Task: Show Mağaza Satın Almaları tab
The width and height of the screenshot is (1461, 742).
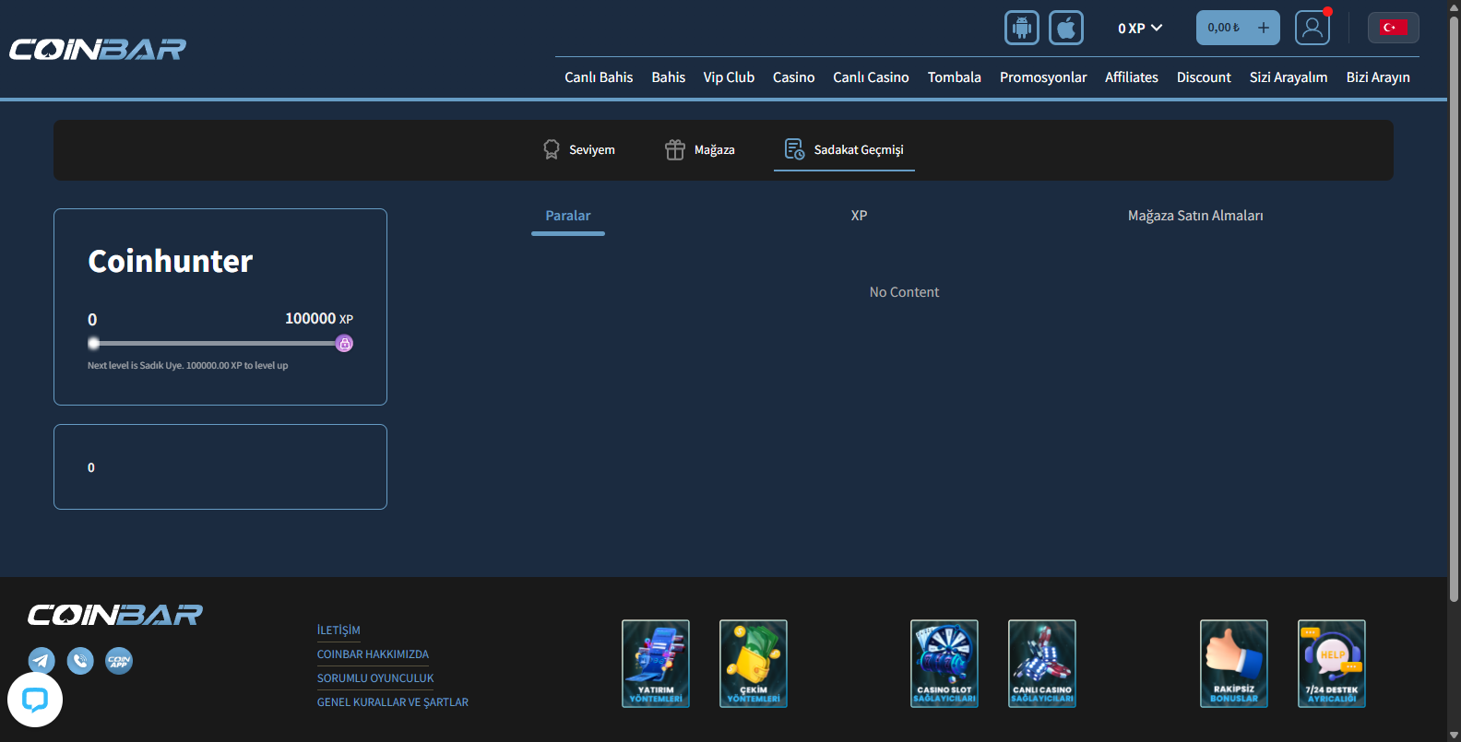Action: [x=1195, y=216]
